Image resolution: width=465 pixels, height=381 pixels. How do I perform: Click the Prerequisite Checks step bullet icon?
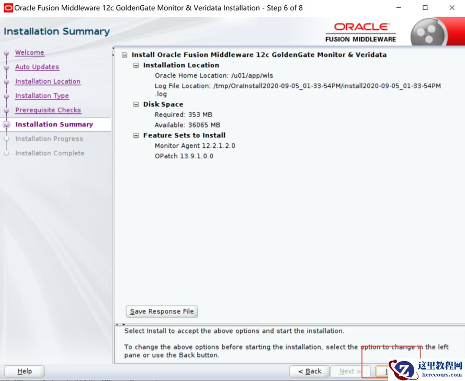6,110
